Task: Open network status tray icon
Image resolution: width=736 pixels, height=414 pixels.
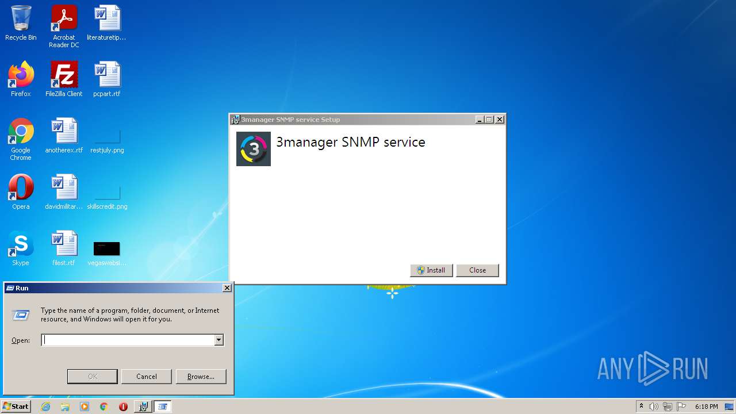Action: pyautogui.click(x=667, y=407)
